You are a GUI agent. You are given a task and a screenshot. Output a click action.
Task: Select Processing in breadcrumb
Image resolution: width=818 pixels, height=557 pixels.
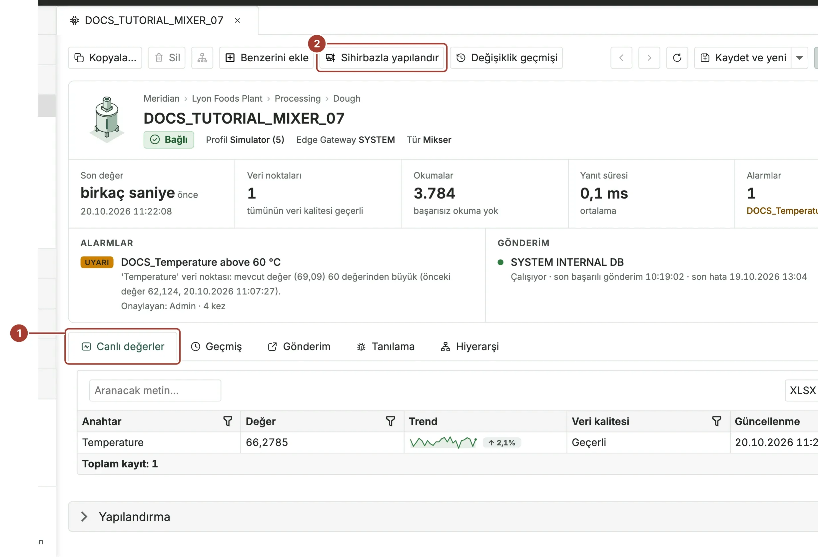click(298, 99)
